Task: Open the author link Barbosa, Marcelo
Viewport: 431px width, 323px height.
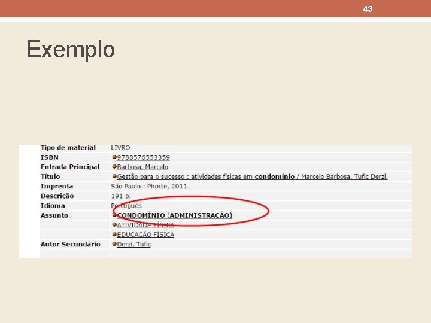Action: pos(142,167)
